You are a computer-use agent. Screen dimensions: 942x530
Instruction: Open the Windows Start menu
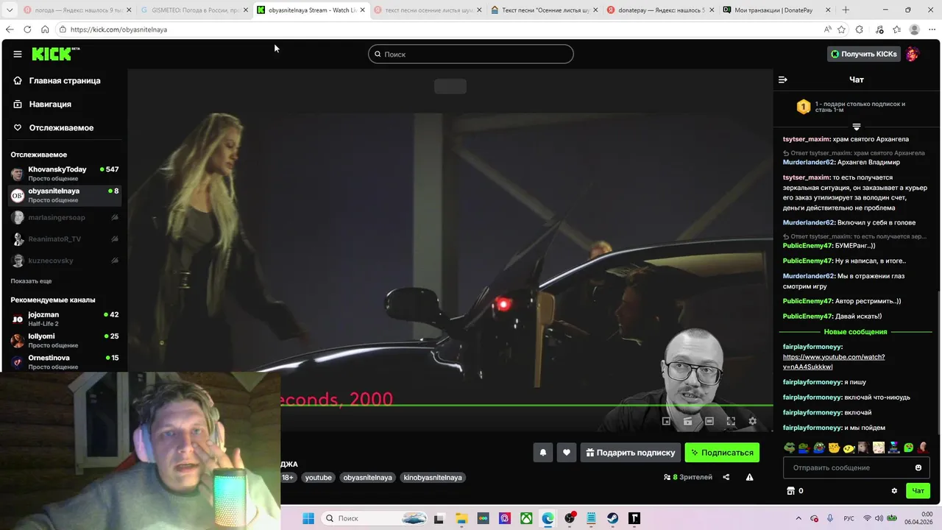point(308,518)
